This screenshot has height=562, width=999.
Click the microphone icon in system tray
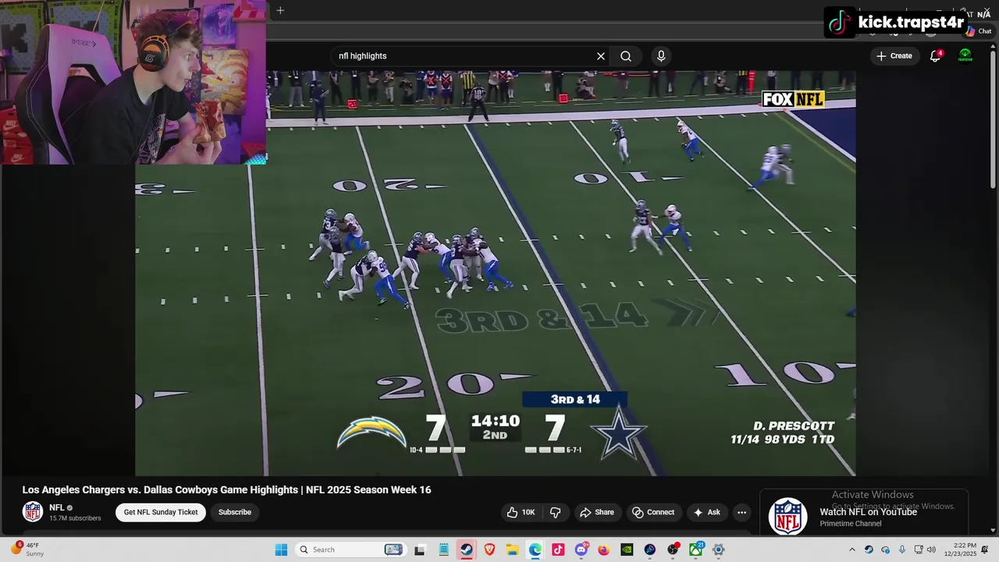click(902, 550)
